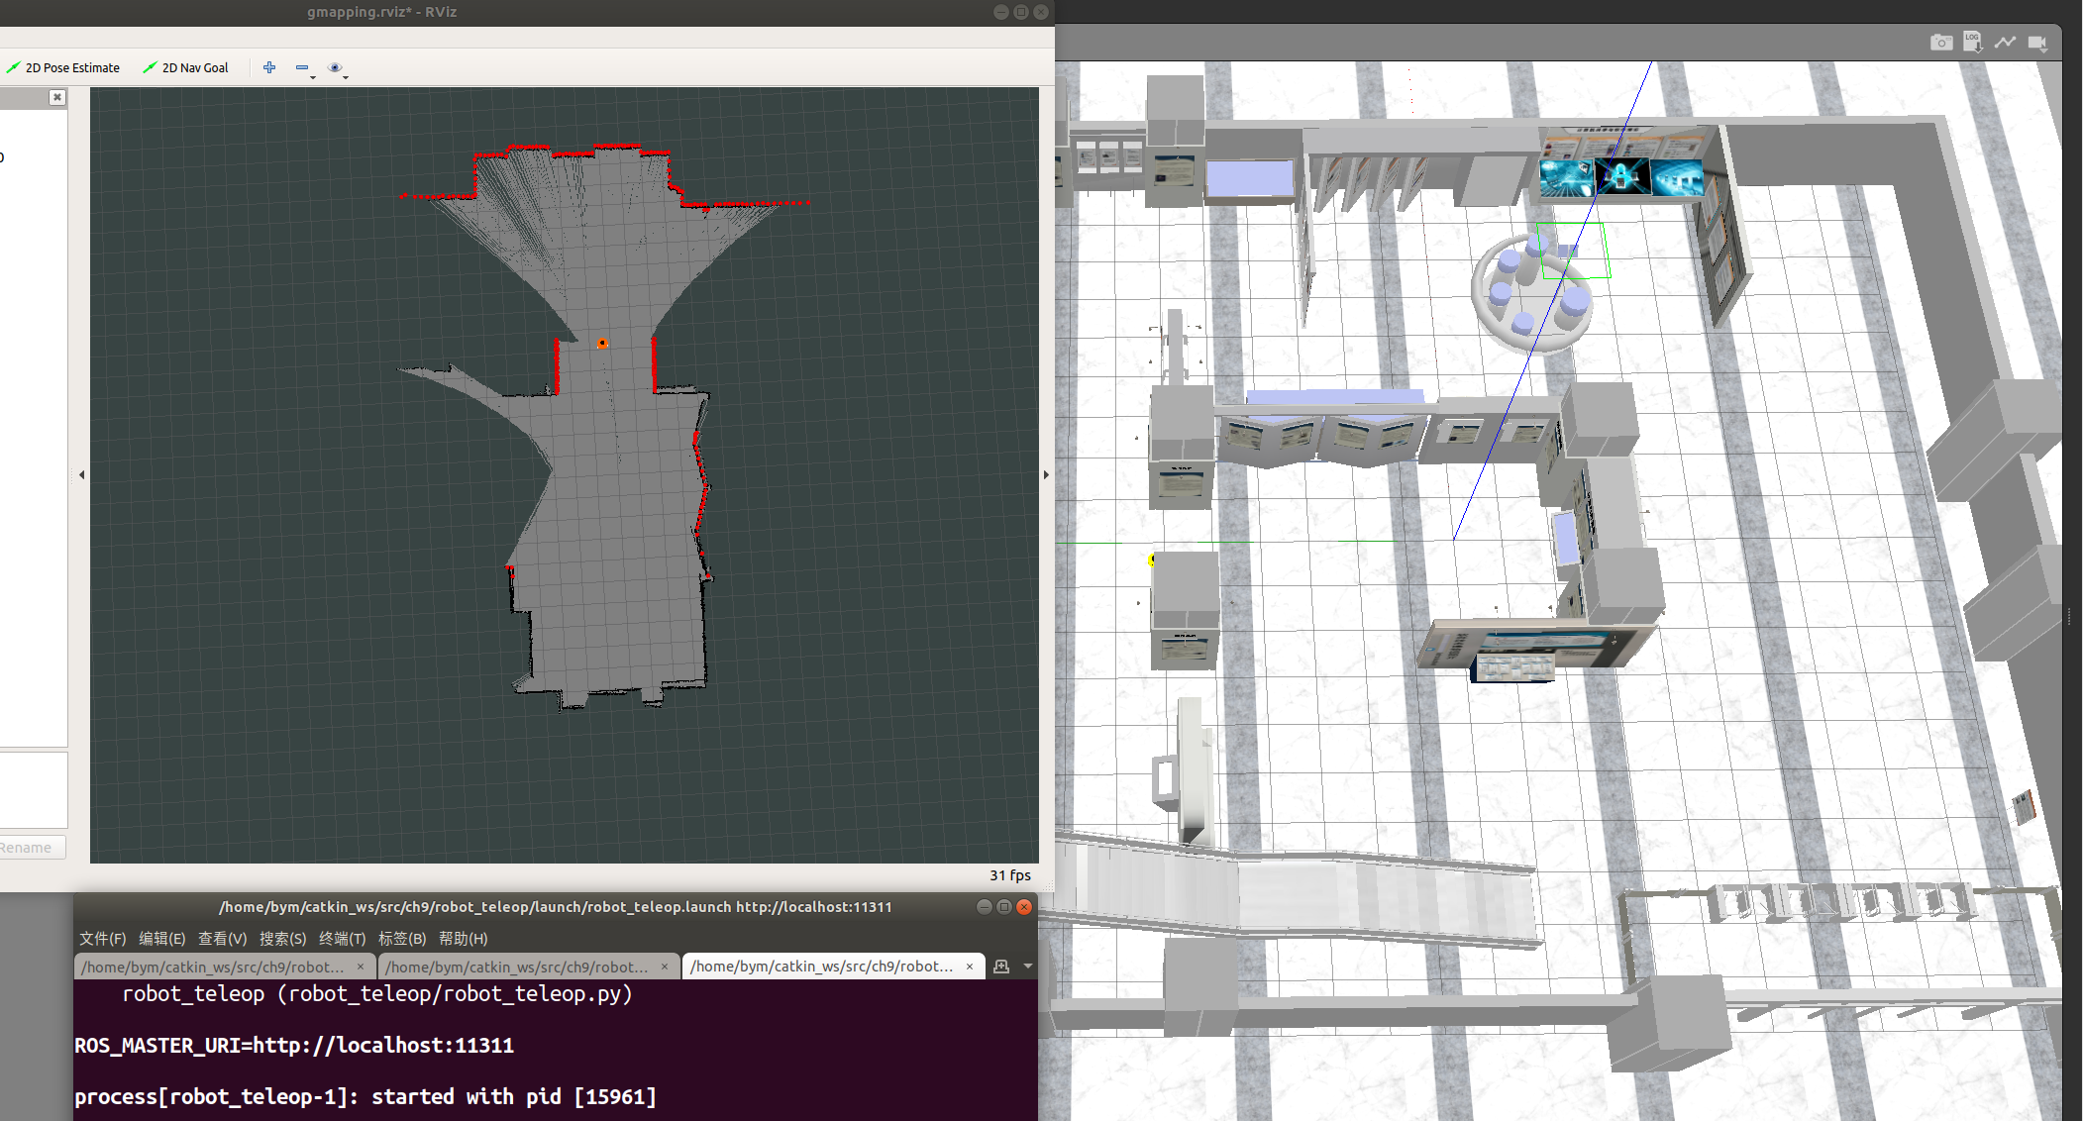Open the Gazebo plot line-graph icon
Viewport: 2083px width, 1121px height.
(2005, 42)
